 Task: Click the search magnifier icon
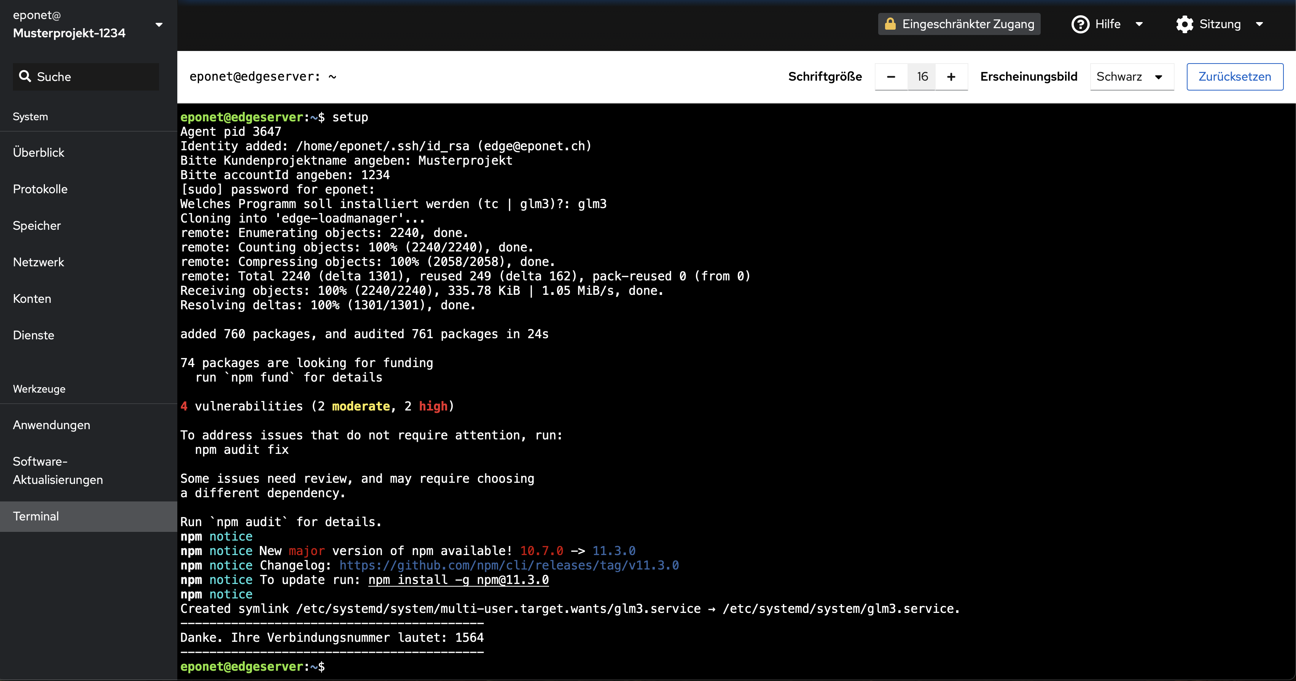click(x=25, y=76)
